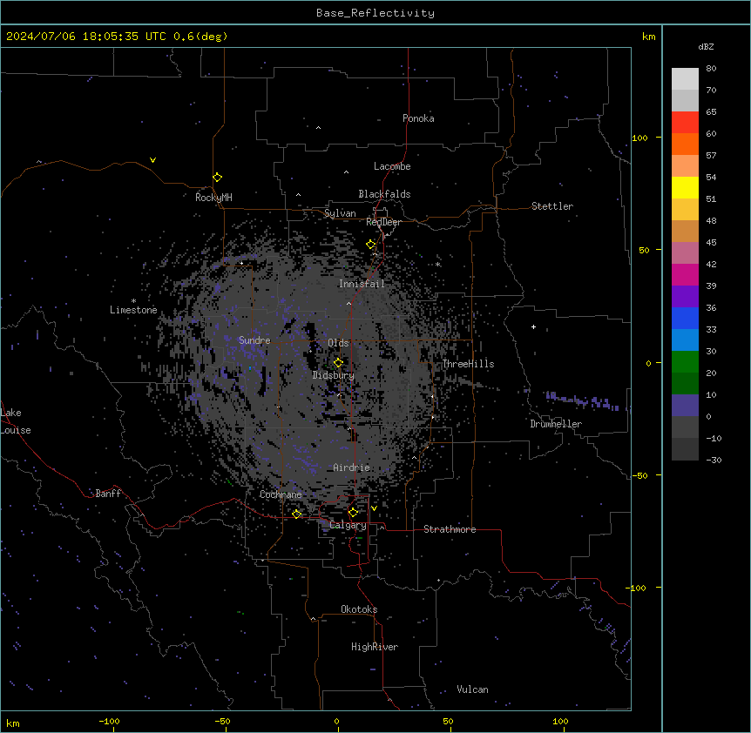Click the asterisk marker above Limestone
Image resolution: width=751 pixels, height=733 pixels.
coord(133,301)
